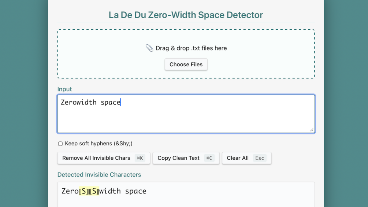Hit the Clear All button
368x207 pixels.
pos(238,158)
